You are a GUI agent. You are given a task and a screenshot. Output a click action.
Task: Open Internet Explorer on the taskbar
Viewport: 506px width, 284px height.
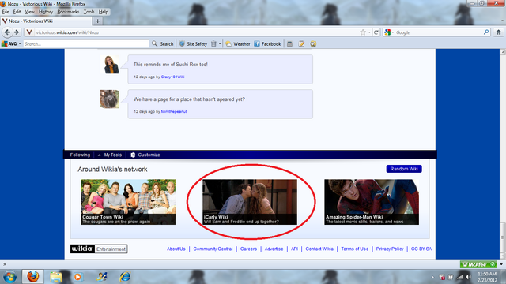pos(125,277)
